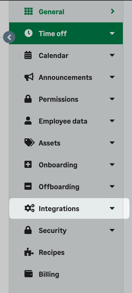Expand the Calendar section arrow
This screenshot has height=293, width=132.
click(x=112, y=55)
